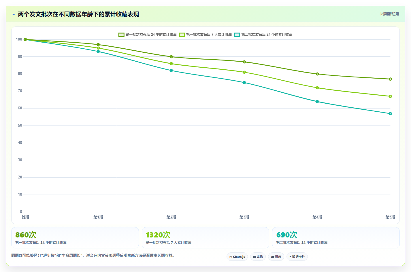The height and width of the screenshot is (272, 411).
Task: Click x-axis label 第3期
Action: pyautogui.click(x=244, y=217)
